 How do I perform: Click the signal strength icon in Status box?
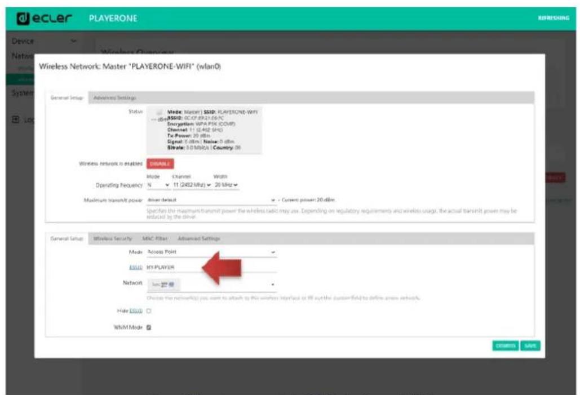(x=160, y=113)
